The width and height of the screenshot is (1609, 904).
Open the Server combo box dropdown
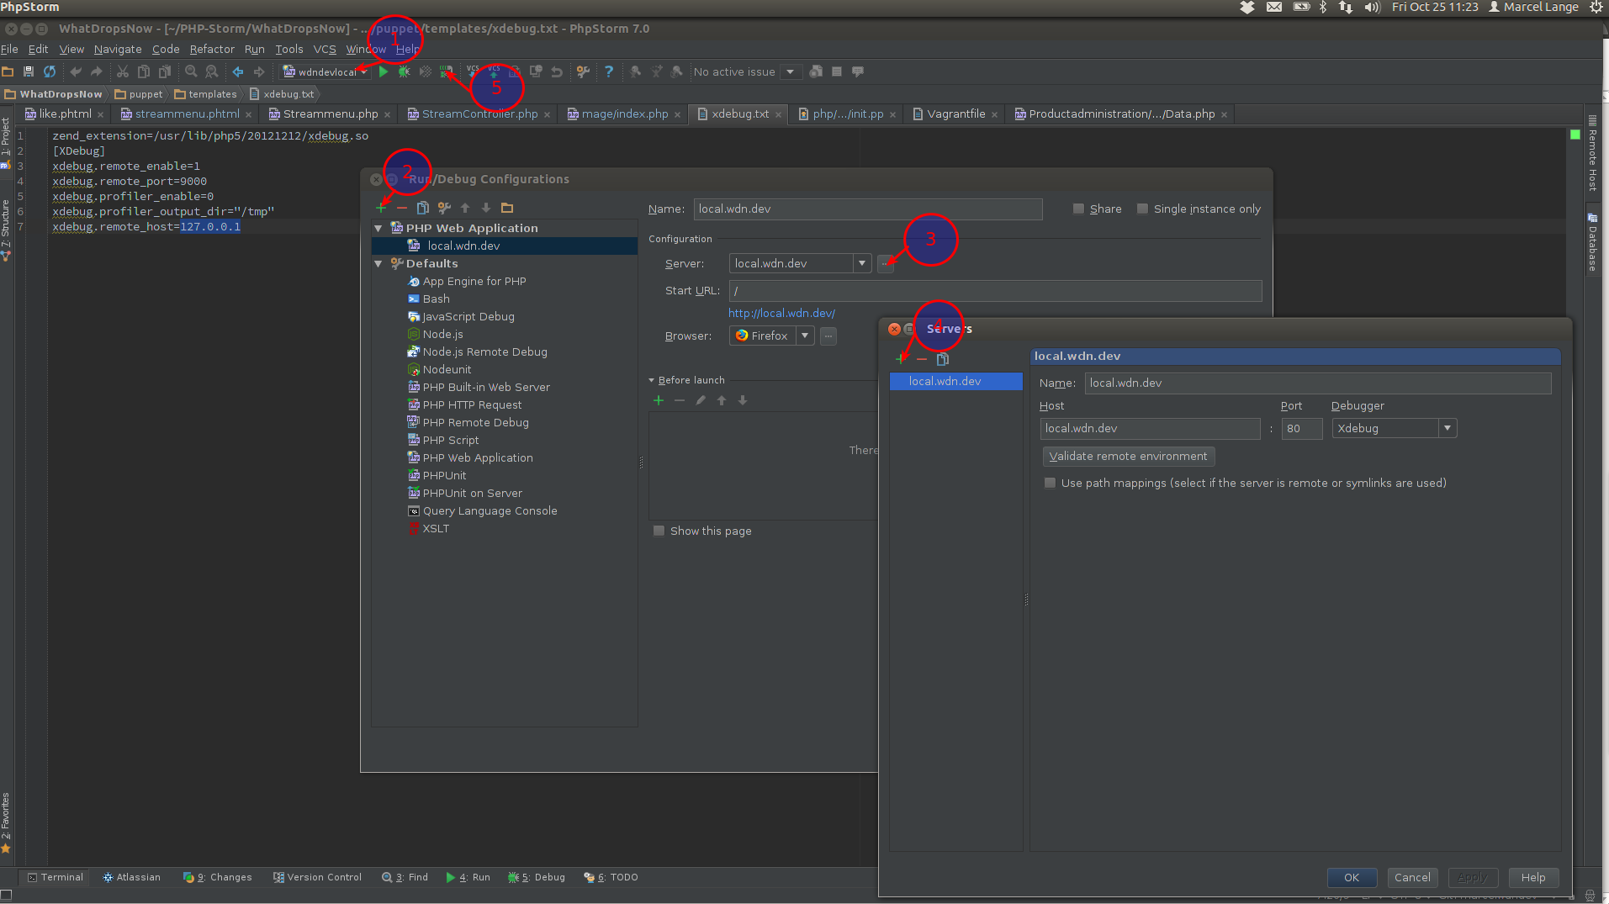point(861,263)
